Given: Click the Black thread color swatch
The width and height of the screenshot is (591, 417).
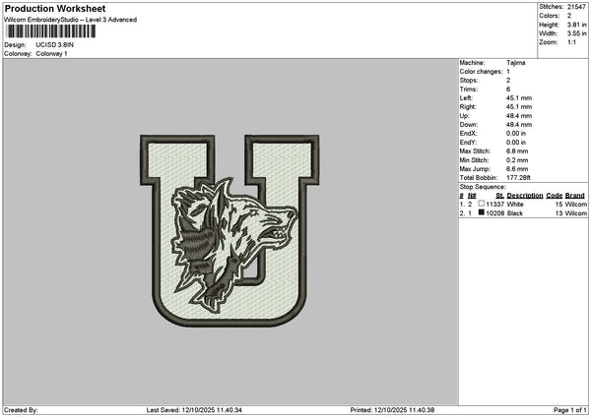Looking at the screenshot, I should tap(481, 212).
